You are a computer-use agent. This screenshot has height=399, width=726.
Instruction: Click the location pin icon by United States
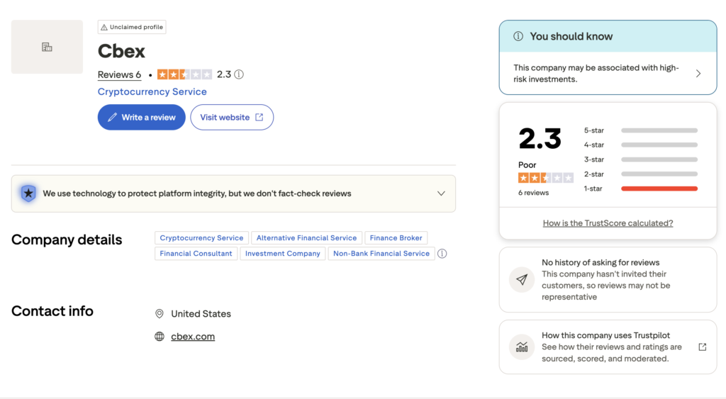pyautogui.click(x=160, y=314)
